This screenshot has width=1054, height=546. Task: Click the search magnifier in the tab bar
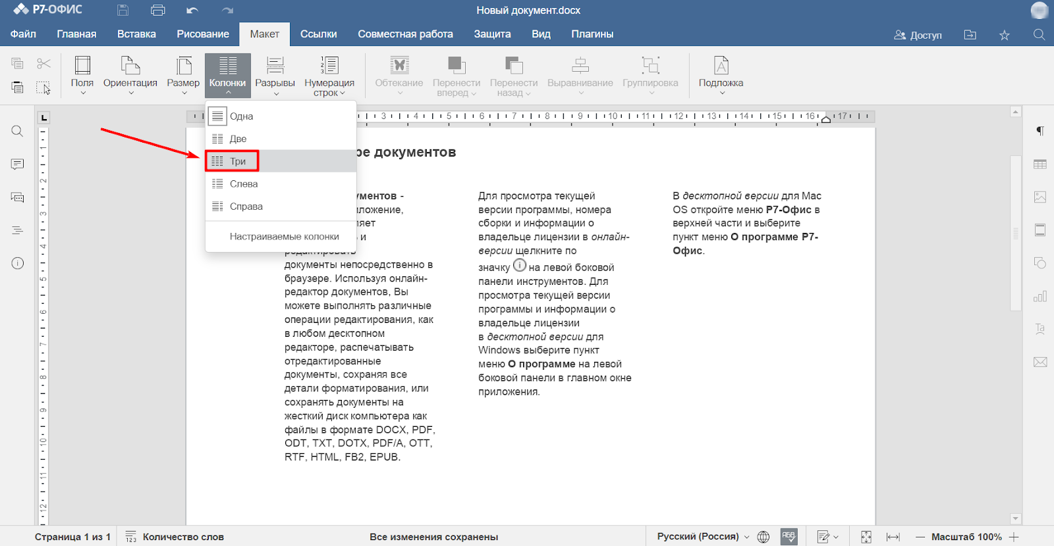1039,35
